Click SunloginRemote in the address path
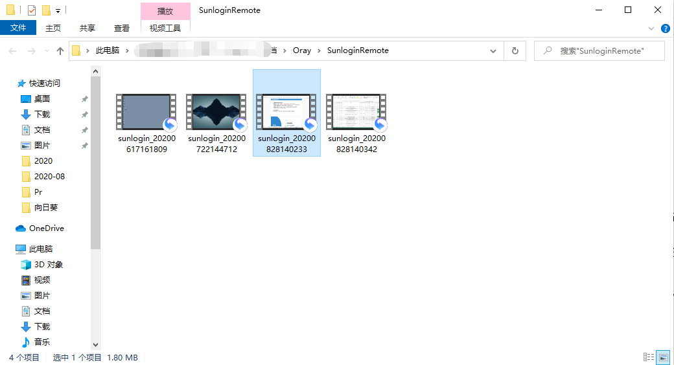 pos(358,50)
